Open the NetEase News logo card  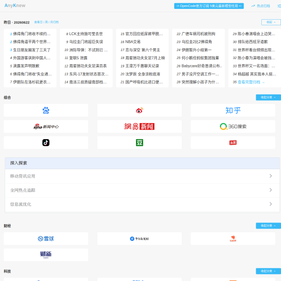140,126
